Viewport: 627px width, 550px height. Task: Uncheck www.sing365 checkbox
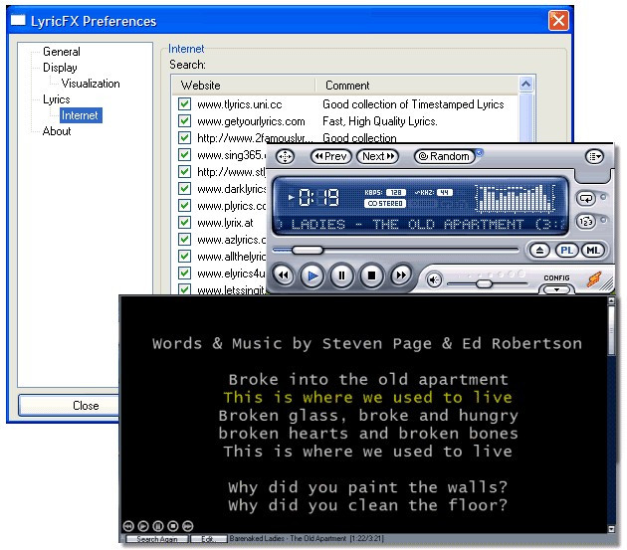pyautogui.click(x=184, y=155)
